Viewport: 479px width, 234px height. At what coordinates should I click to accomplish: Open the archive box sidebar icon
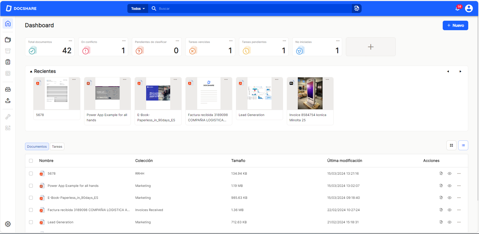tap(8, 51)
